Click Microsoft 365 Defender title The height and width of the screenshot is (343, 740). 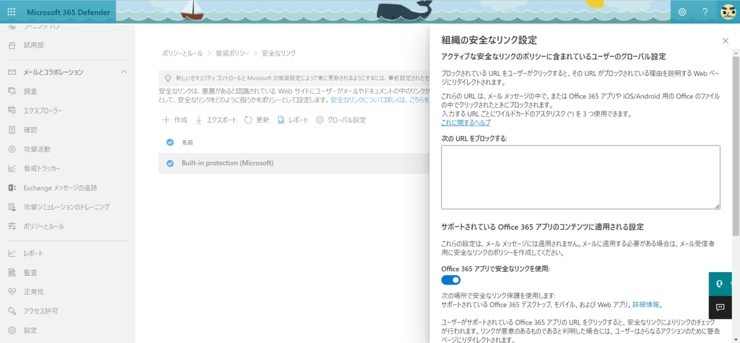[68, 12]
